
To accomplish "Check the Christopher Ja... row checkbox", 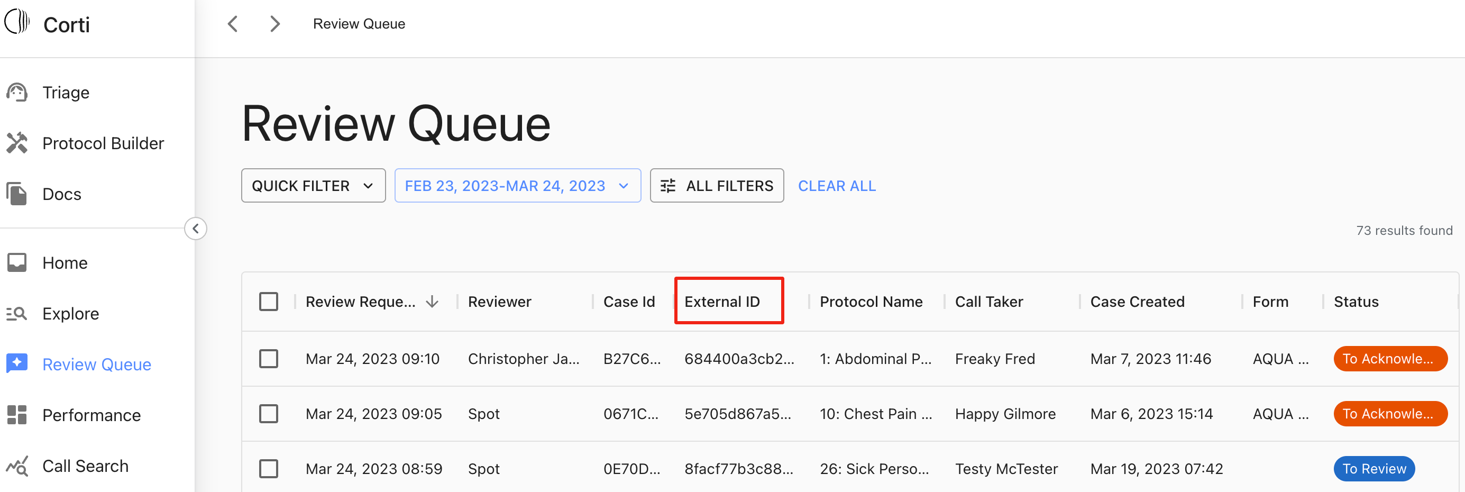I will point(269,359).
